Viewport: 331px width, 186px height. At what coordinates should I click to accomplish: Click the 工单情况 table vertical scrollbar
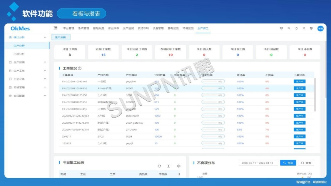[315, 95]
